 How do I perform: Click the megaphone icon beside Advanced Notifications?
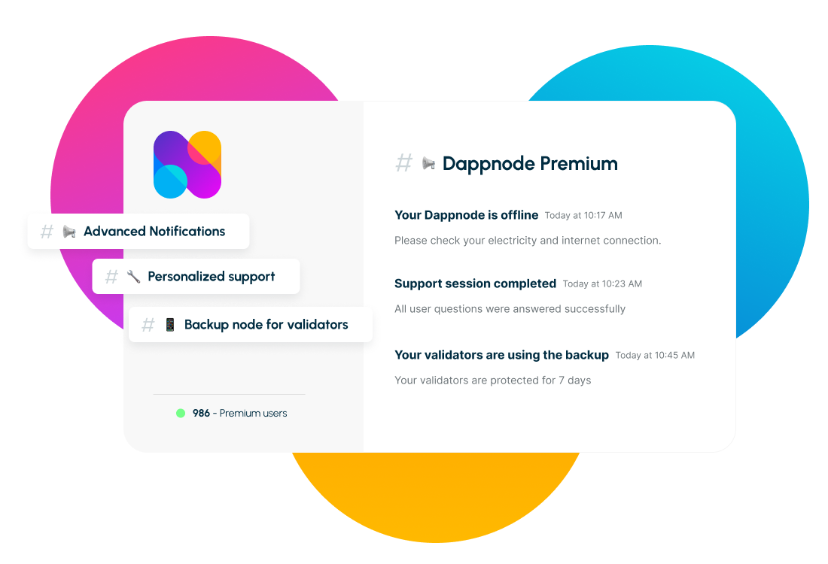[69, 232]
